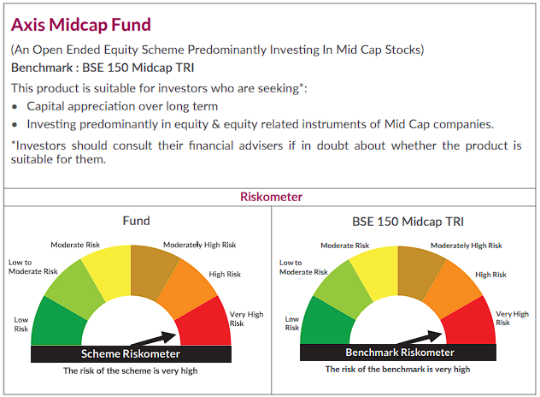Click "The risk of the scheme is very high" caption
540x397 pixels.
click(x=130, y=370)
